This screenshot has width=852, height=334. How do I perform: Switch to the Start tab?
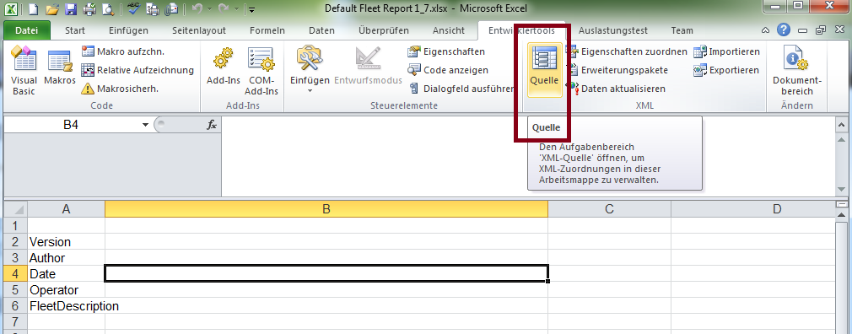(x=75, y=30)
